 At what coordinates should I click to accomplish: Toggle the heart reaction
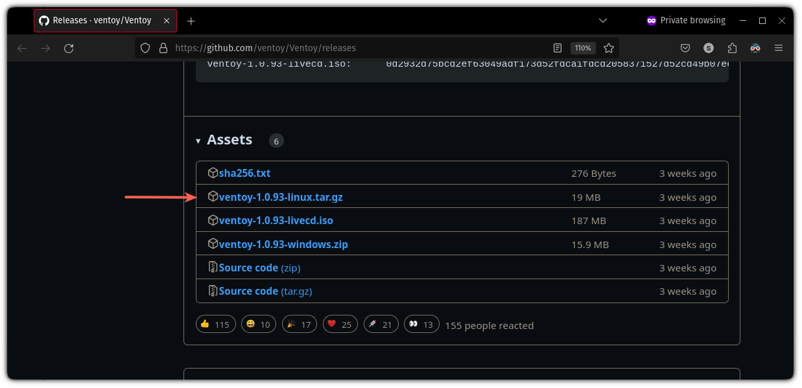340,324
